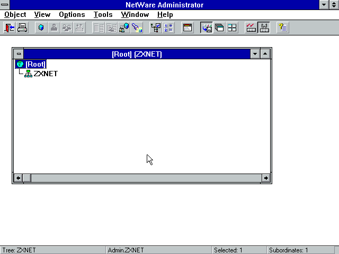Image resolution: width=339 pixels, height=254 pixels.
Task: Minimize the NetWare Administrator window
Action: click(324, 5)
